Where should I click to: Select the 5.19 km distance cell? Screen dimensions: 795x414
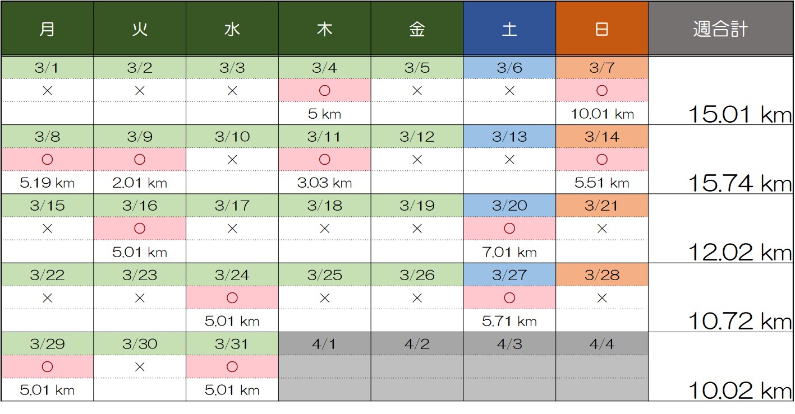[47, 183]
